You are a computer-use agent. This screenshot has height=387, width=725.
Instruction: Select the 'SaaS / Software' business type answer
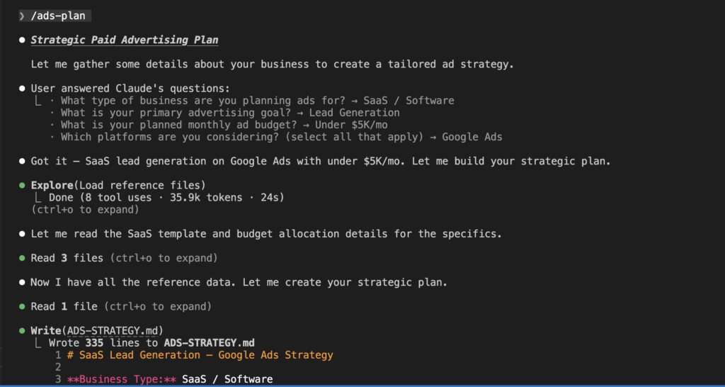point(409,101)
